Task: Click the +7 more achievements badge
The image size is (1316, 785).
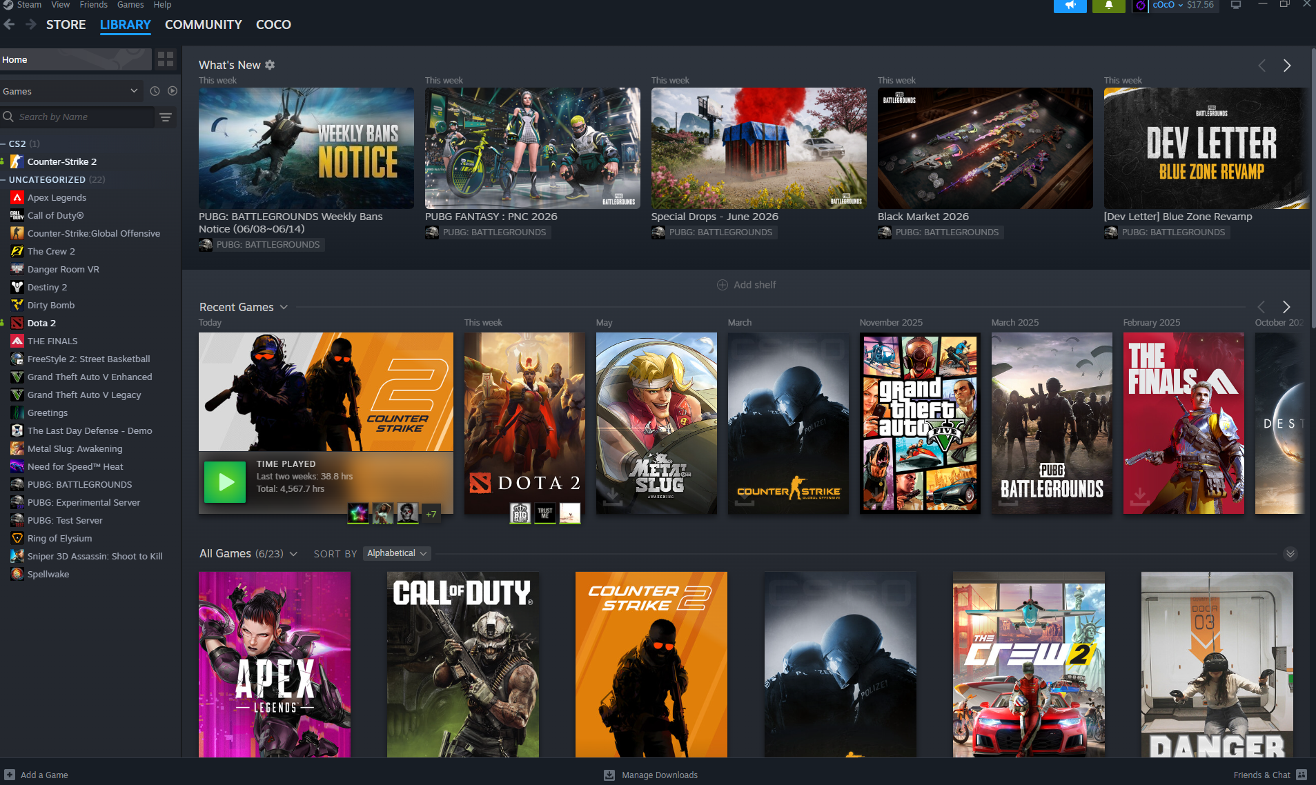Action: (431, 514)
